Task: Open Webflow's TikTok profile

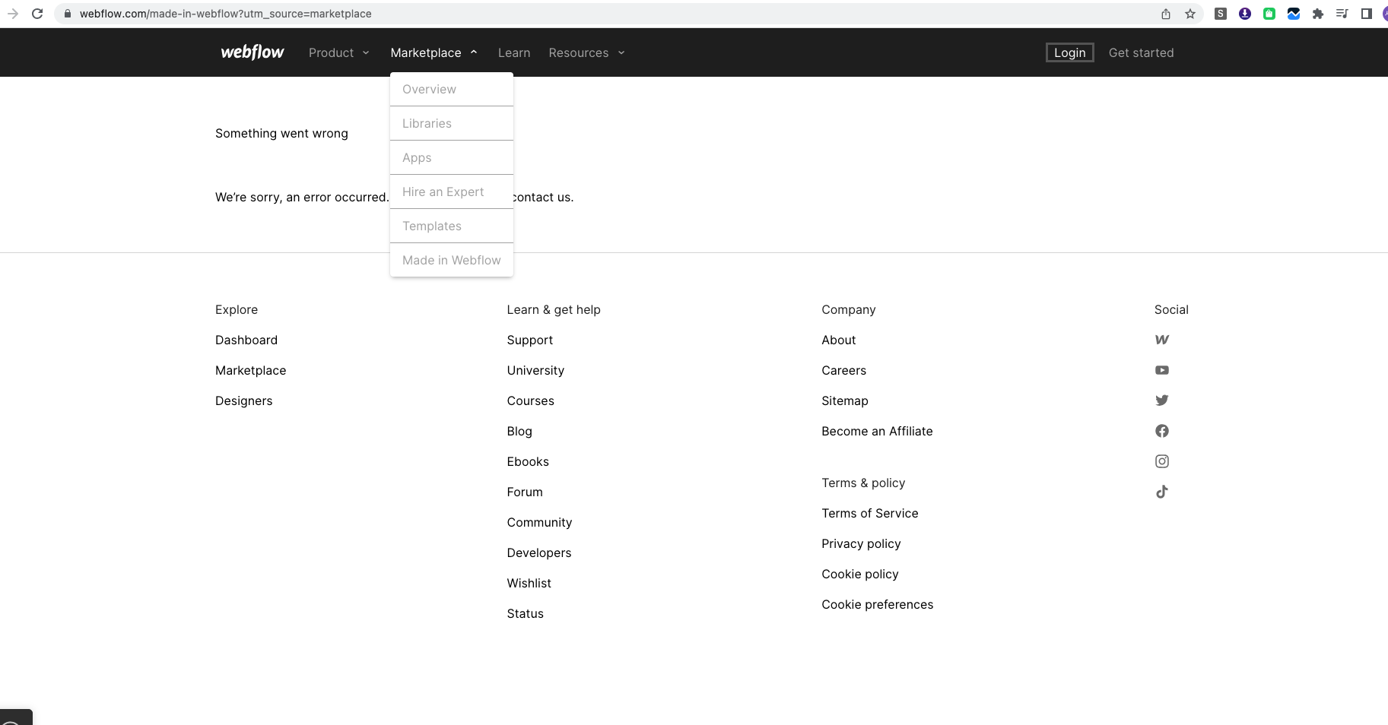Action: [x=1162, y=492]
